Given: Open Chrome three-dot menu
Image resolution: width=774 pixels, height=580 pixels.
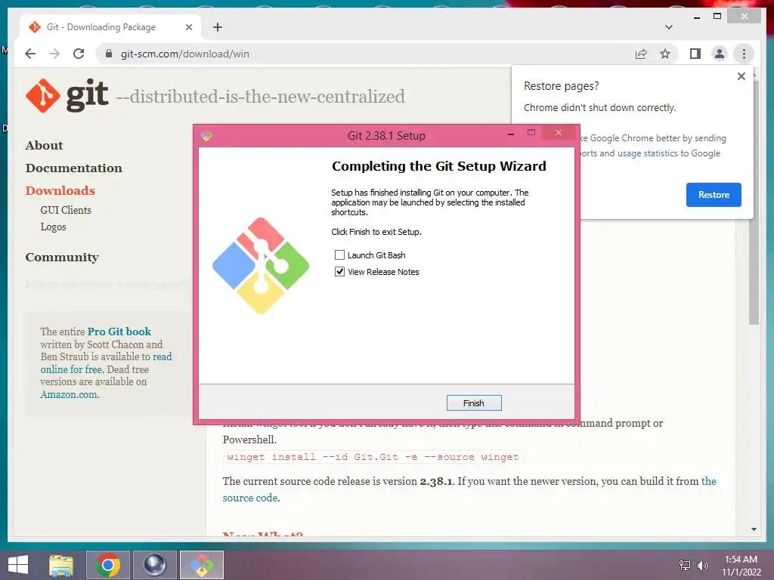Looking at the screenshot, I should pos(744,54).
